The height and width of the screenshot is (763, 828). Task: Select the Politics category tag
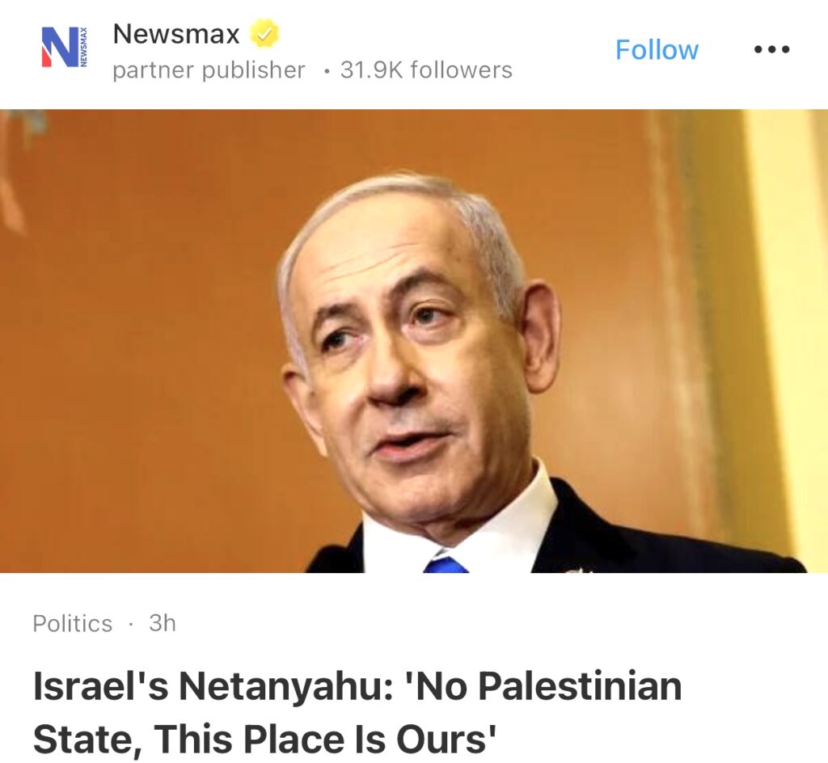72,623
